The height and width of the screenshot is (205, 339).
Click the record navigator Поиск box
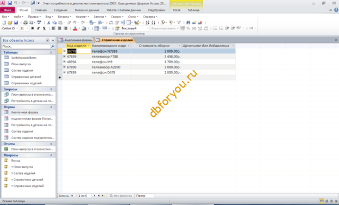[x=145, y=196]
